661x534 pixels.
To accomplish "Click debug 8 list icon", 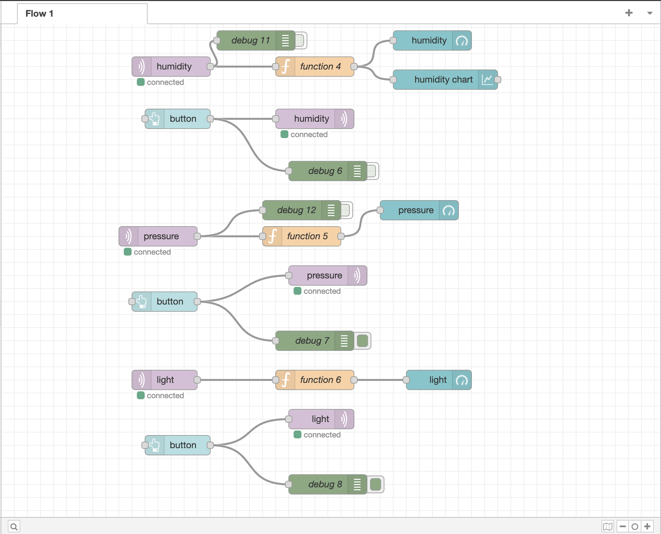I will [x=357, y=484].
